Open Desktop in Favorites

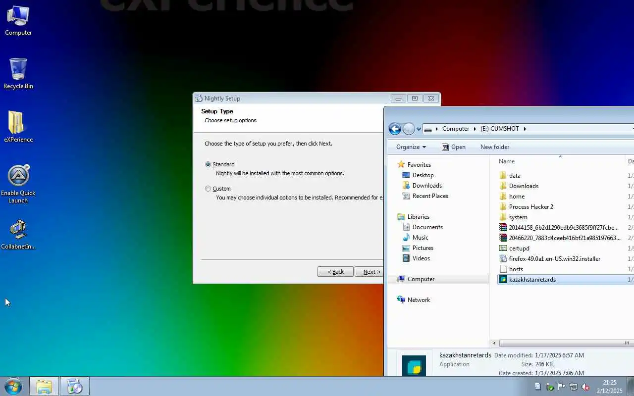[x=423, y=175]
